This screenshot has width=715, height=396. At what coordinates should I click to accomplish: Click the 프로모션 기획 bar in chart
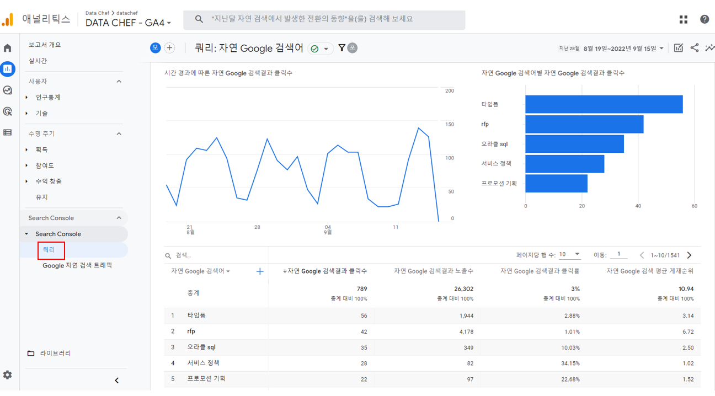[x=556, y=184]
